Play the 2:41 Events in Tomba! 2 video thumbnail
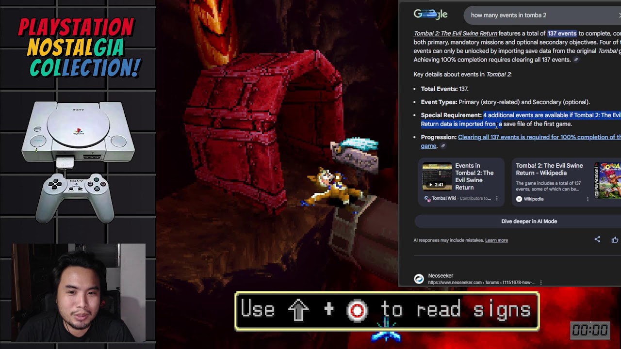Viewport: 621px width, 349px height. 437,177
